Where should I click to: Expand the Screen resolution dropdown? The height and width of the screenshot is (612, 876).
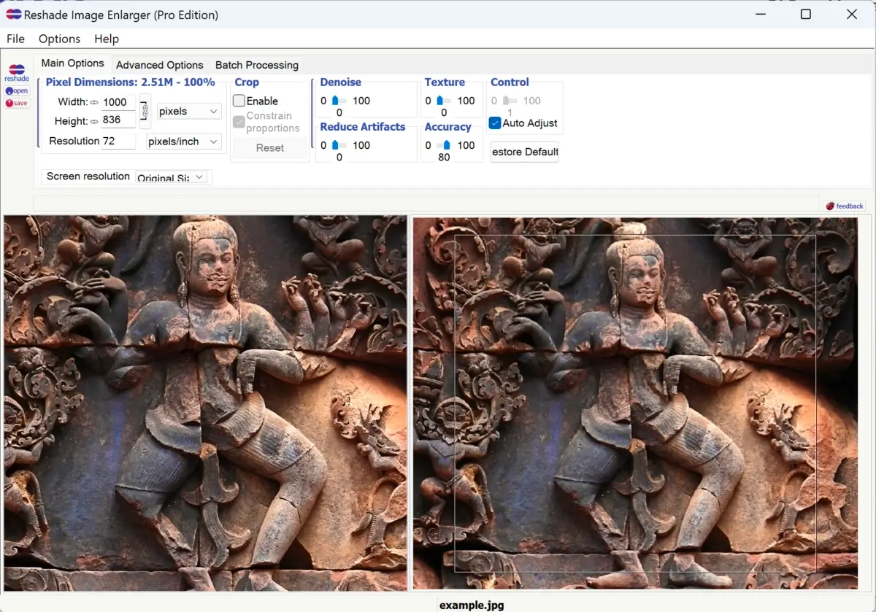(172, 177)
